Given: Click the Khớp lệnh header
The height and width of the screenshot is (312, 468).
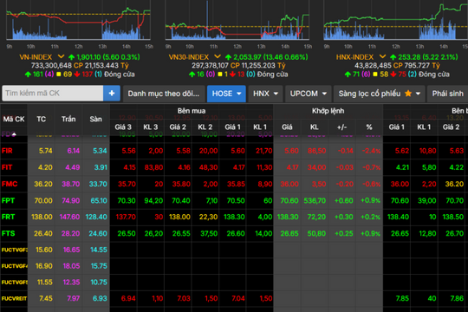Looking at the screenshot, I should click(328, 111).
